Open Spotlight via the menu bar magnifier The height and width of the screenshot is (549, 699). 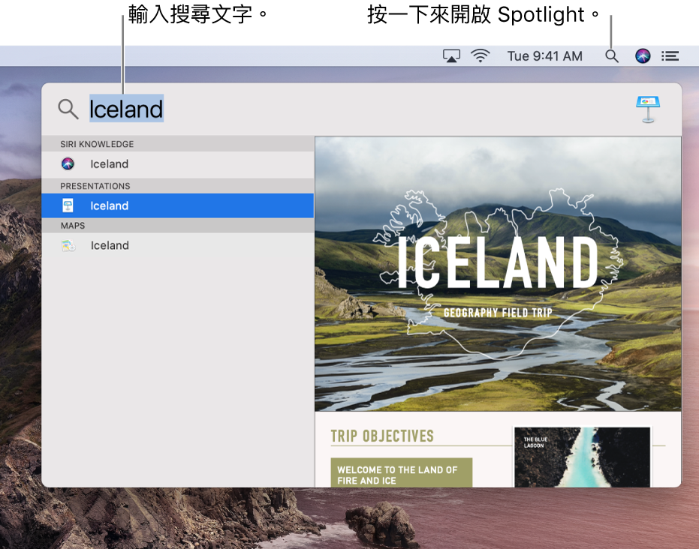pyautogui.click(x=612, y=56)
